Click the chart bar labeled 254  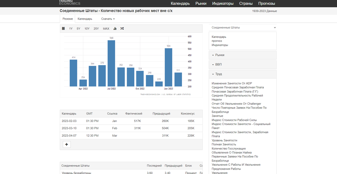(x=83, y=83)
